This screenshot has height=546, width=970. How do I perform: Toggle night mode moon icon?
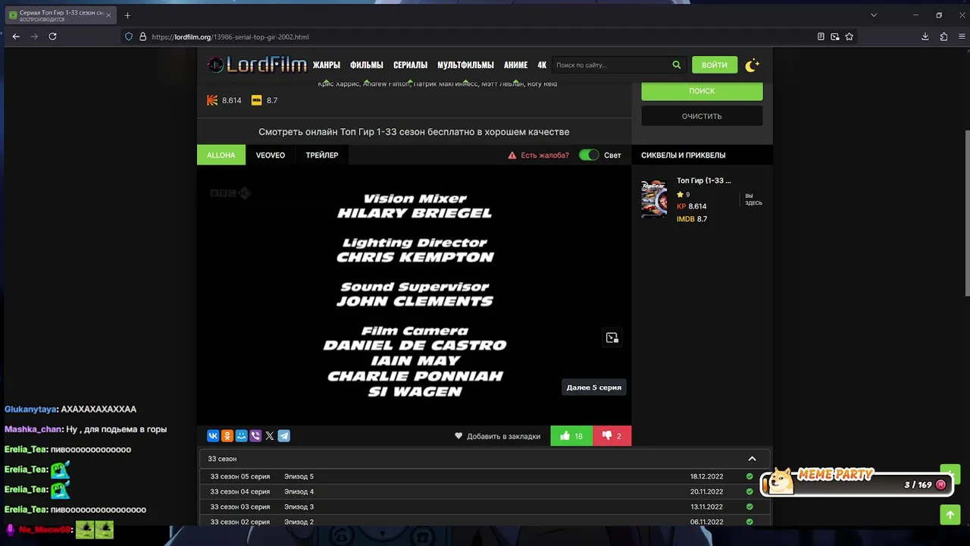coord(752,65)
